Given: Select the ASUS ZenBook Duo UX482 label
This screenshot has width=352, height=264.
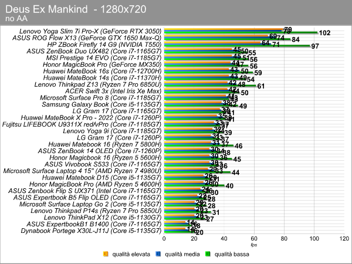Looking at the screenshot, I should coord(94,51).
